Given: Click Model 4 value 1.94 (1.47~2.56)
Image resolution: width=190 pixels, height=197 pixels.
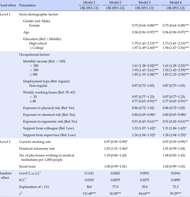Looking at the screenshot, I should click(176, 48).
